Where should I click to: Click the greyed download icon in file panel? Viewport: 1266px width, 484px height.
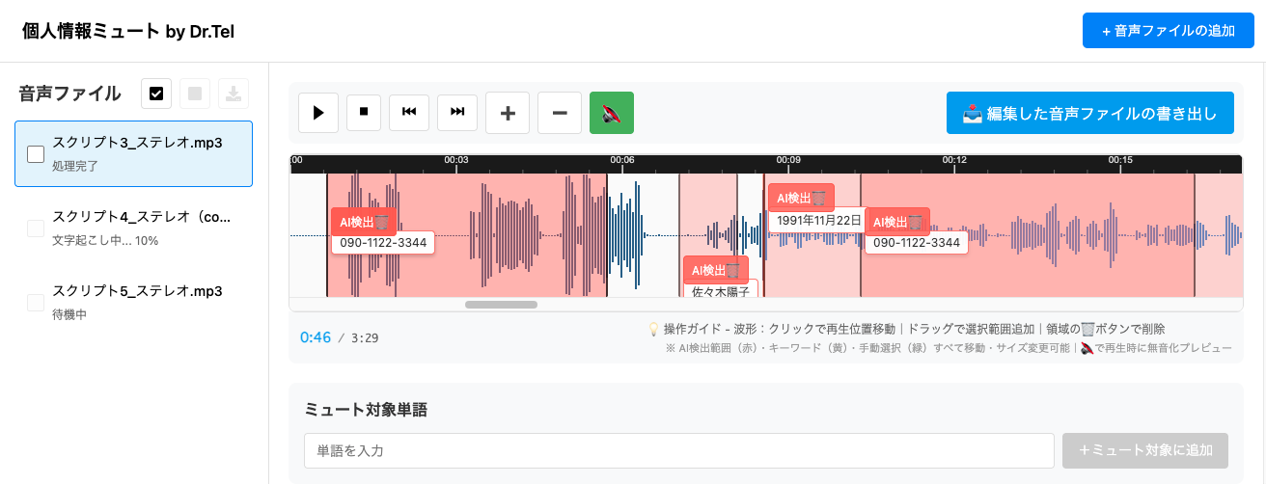click(234, 94)
